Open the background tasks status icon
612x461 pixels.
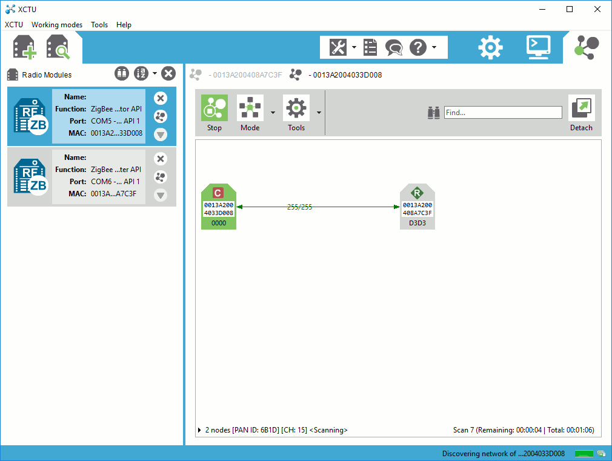pos(602,454)
